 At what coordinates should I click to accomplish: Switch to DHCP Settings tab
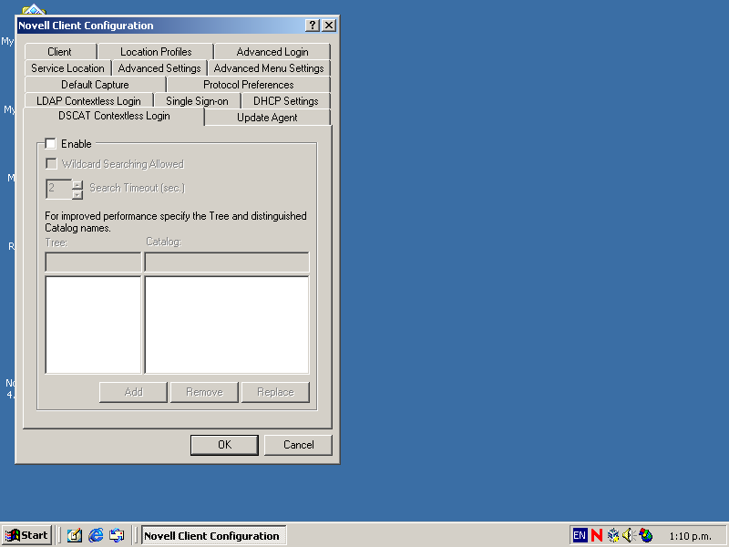(286, 101)
